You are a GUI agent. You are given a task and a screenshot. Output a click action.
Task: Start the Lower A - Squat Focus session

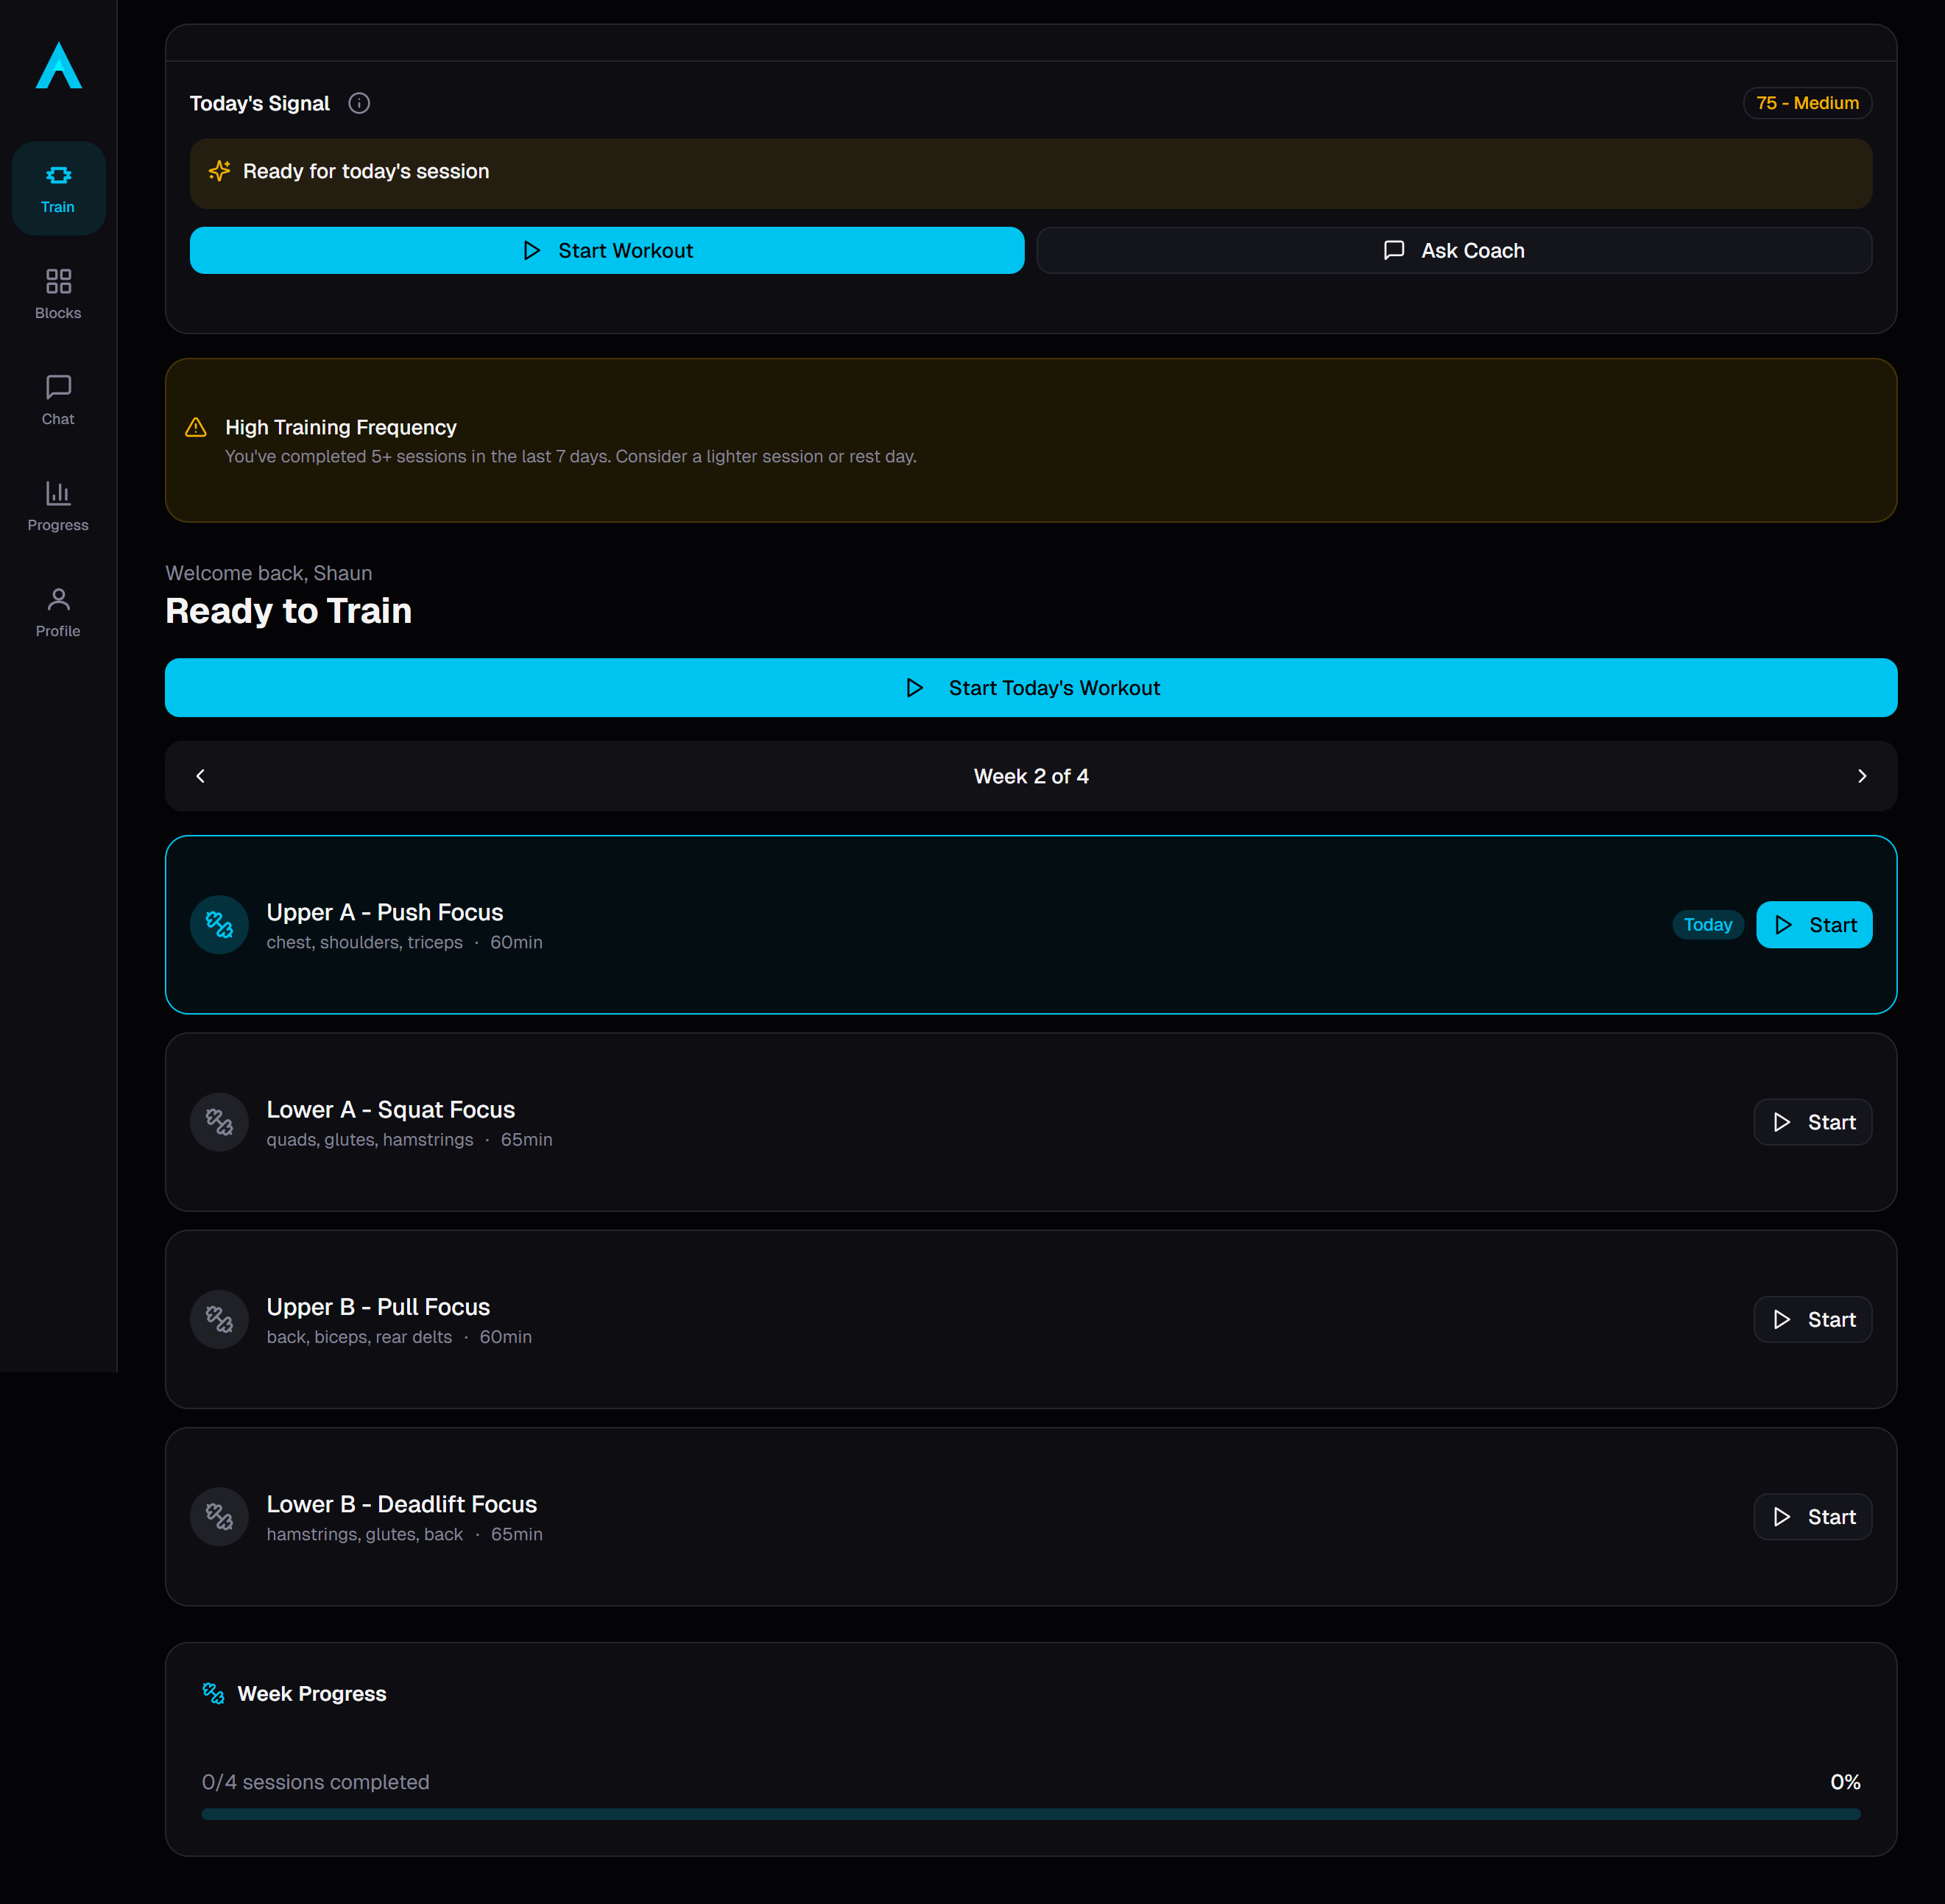(1812, 1121)
